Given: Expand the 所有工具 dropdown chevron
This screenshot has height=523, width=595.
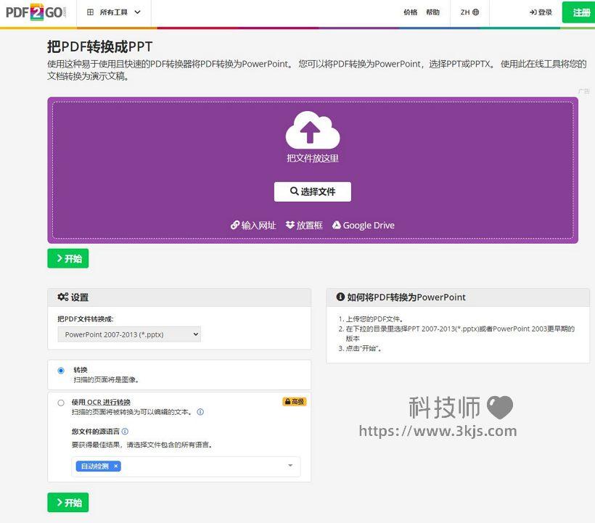Looking at the screenshot, I should click(137, 12).
